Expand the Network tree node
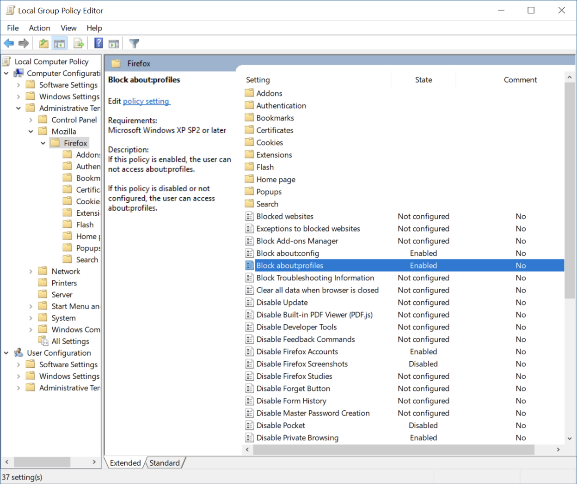 point(31,271)
